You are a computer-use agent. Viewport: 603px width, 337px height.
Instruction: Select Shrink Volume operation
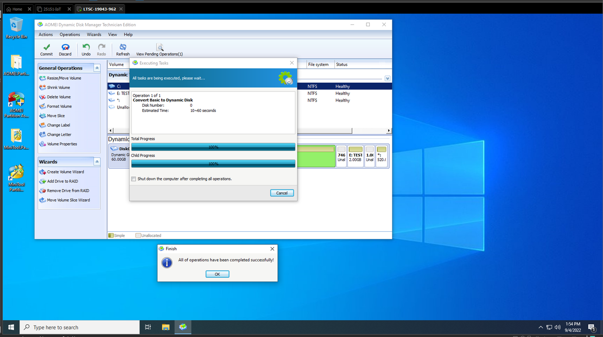[55, 87]
